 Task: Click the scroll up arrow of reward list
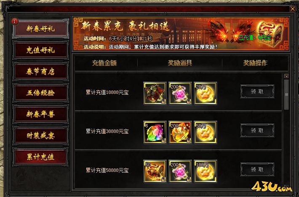(286, 76)
